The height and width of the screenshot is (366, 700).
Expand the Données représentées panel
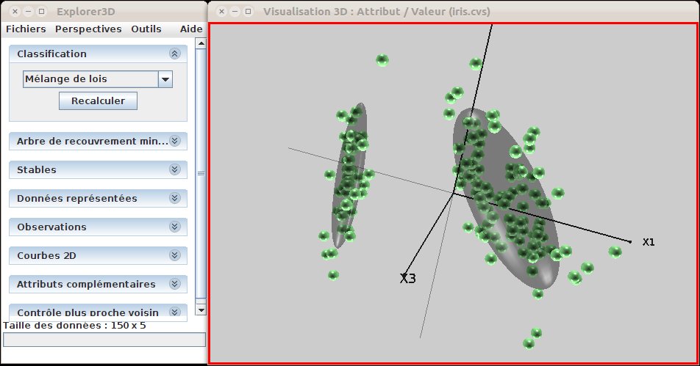(x=174, y=198)
